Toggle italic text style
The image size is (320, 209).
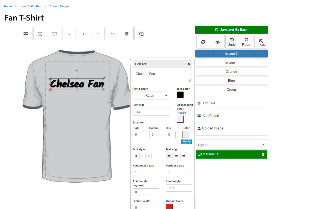142,156
